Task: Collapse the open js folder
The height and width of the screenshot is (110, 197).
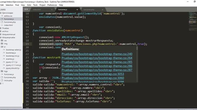Action: tap(2, 47)
